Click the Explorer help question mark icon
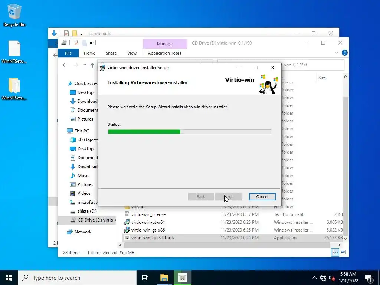380x285 pixels. (x=344, y=53)
